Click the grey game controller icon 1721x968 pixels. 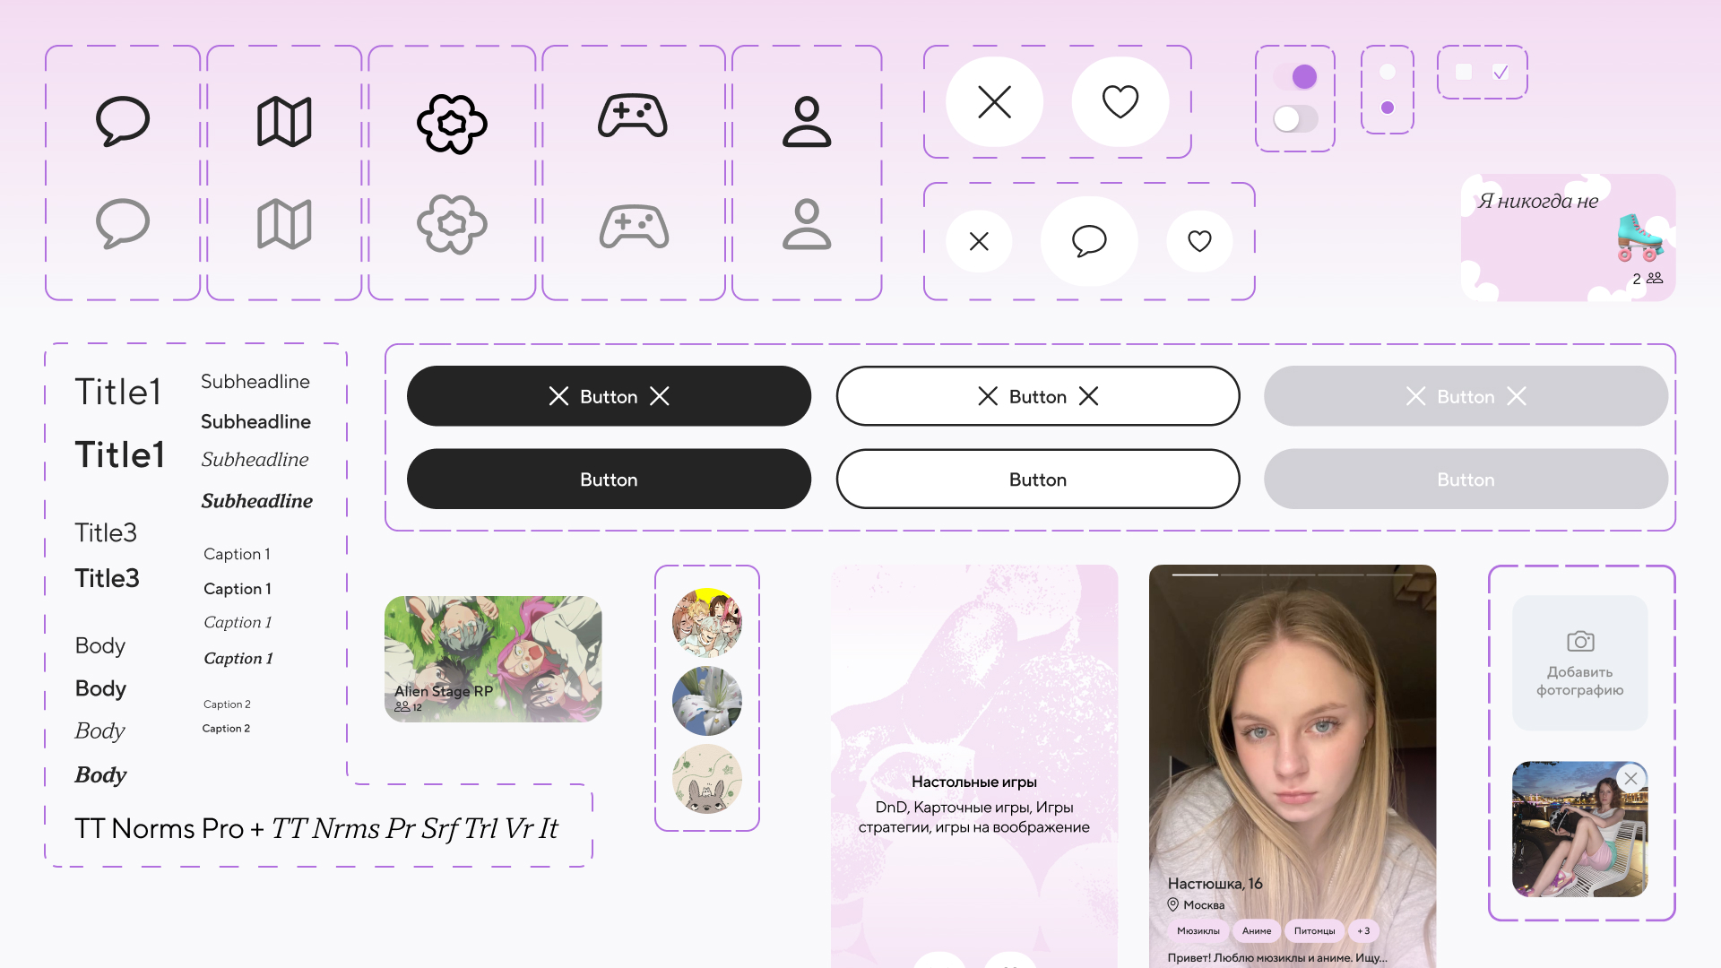tap(633, 227)
